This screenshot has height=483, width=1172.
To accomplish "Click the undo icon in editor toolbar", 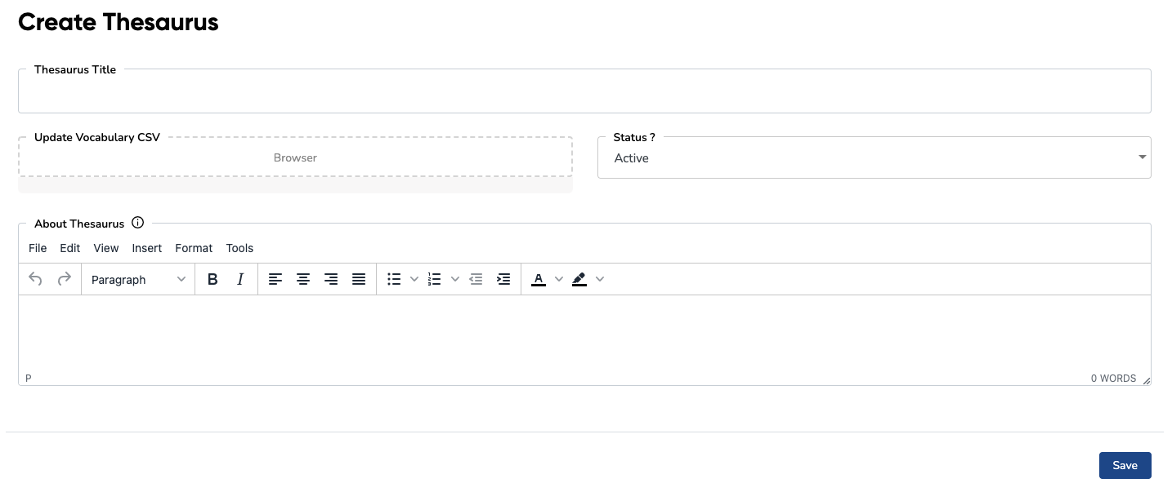I will 35,279.
